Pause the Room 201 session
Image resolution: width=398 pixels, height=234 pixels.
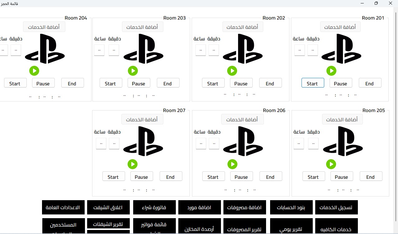point(341,83)
